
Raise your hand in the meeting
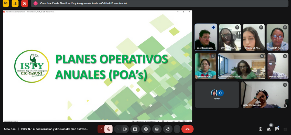[167, 129]
